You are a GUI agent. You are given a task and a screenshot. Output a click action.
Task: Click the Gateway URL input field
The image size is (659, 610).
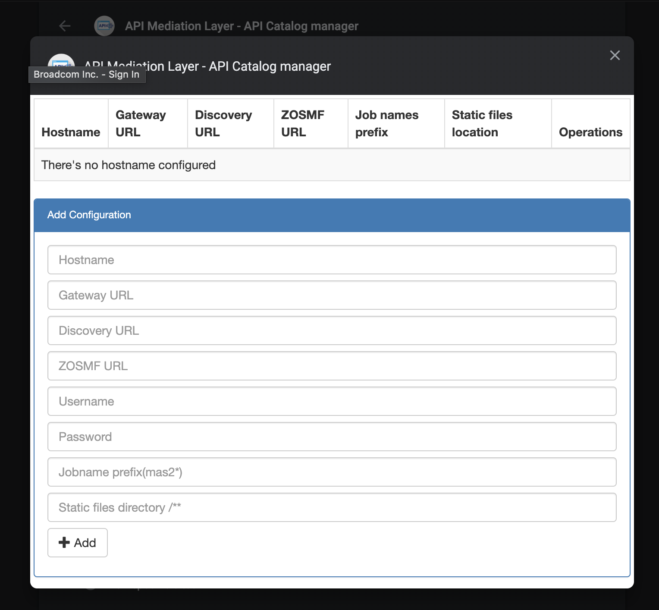coord(332,295)
